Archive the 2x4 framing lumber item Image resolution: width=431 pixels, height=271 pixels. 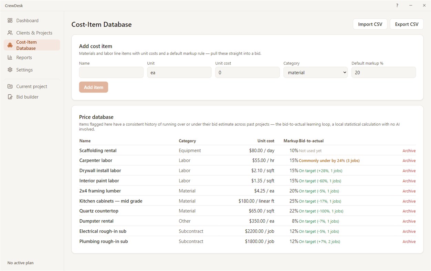pos(409,191)
